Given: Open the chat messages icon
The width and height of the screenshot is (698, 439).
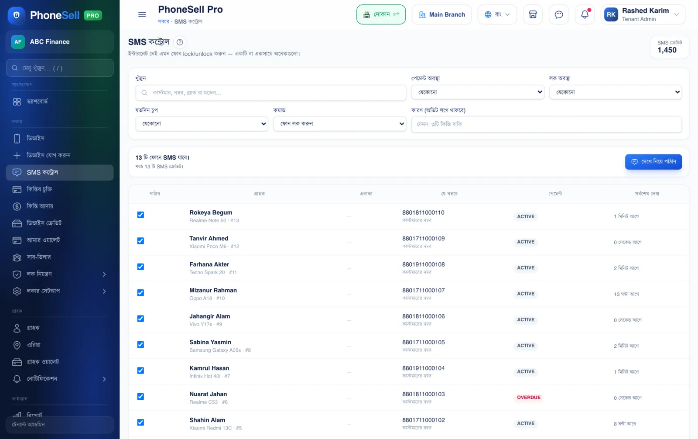Looking at the screenshot, I should (559, 14).
